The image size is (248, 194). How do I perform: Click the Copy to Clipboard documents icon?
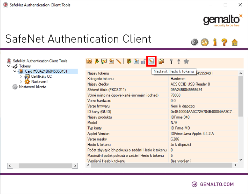pos(161,61)
